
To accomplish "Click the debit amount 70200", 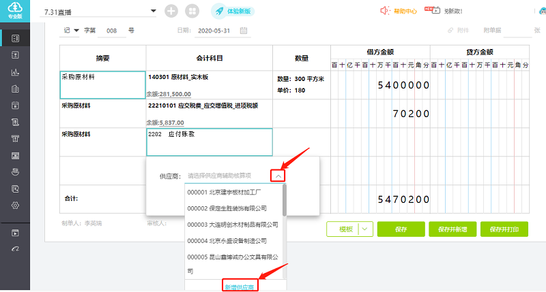I will (411, 114).
